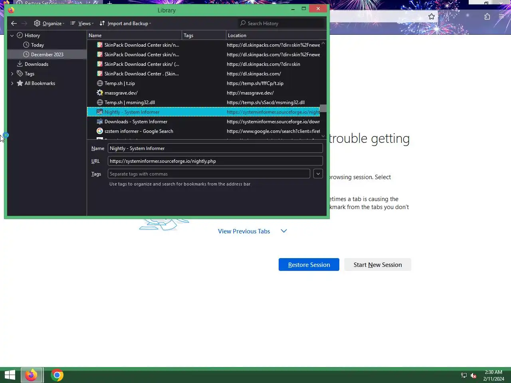
Task: Click the location http://massgrave.dev/
Action: click(250, 93)
